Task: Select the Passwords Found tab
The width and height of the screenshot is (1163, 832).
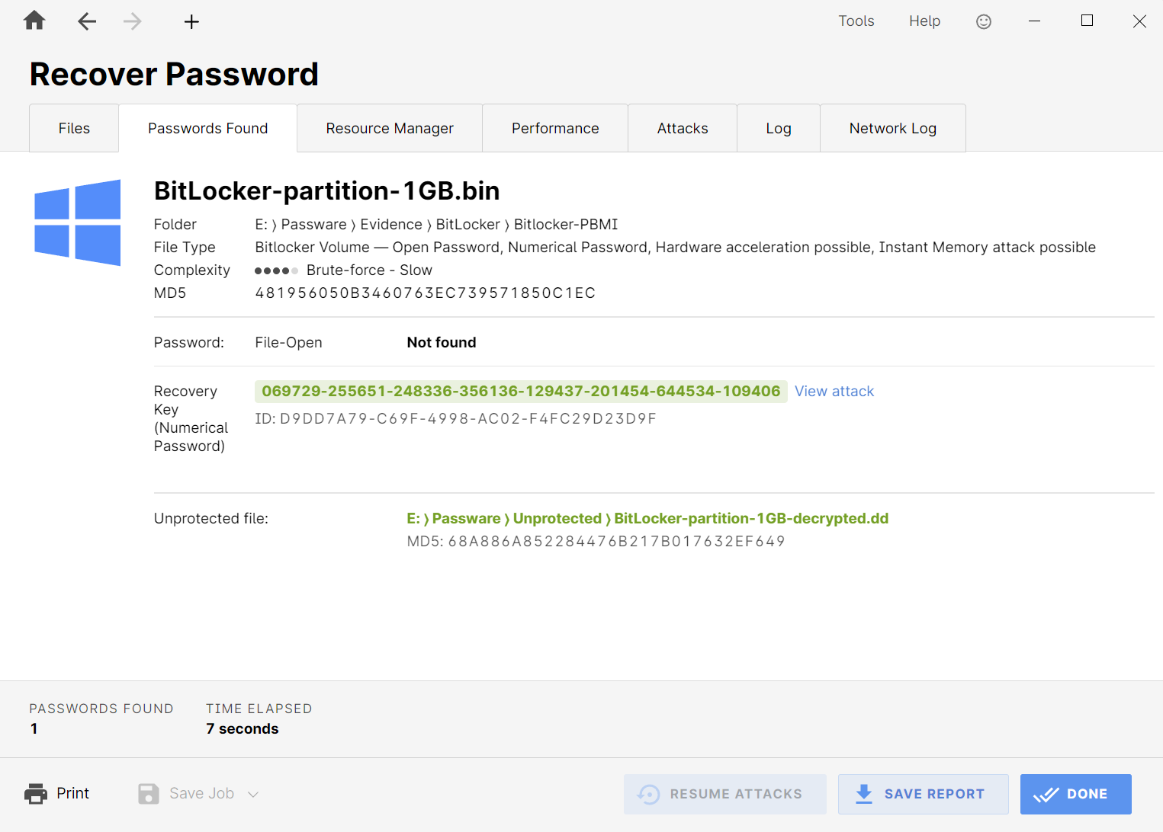Action: pyautogui.click(x=207, y=128)
